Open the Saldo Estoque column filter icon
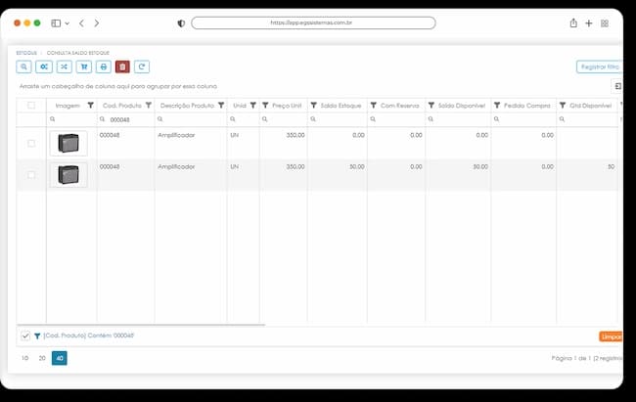The height and width of the screenshot is (402, 636). [x=313, y=106]
